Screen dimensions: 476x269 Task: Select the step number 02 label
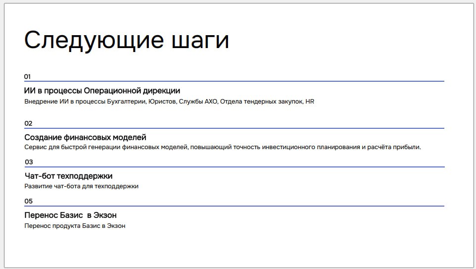[x=28, y=123]
